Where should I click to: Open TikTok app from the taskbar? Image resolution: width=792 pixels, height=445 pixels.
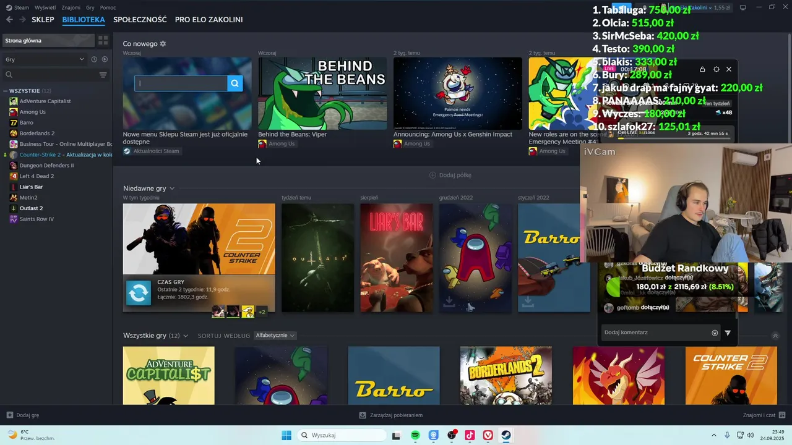pyautogui.click(x=470, y=435)
